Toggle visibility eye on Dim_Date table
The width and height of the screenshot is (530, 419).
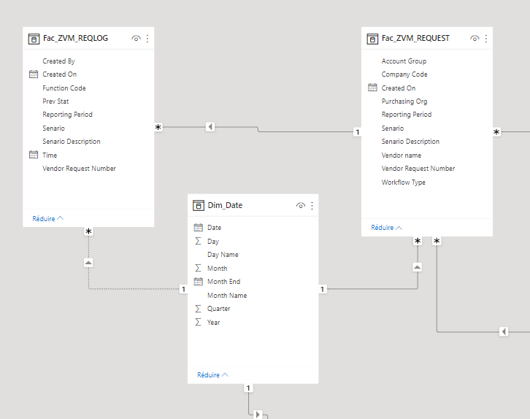301,205
